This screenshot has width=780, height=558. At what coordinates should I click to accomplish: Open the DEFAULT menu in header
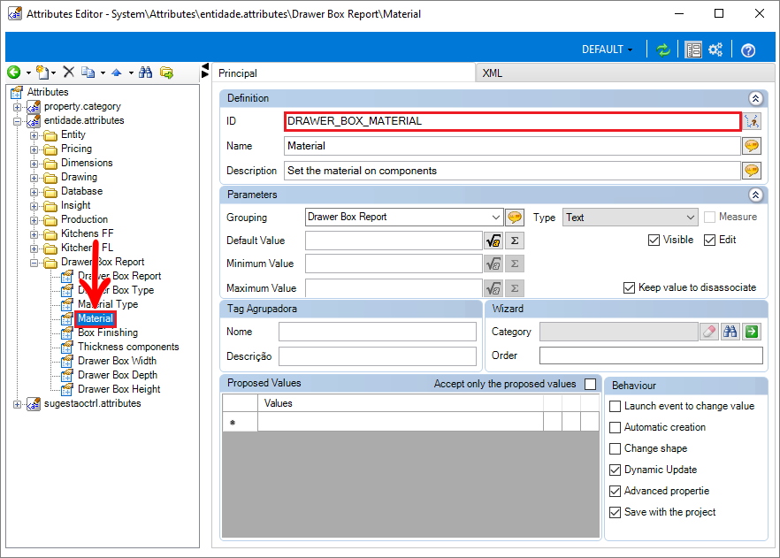coord(607,50)
